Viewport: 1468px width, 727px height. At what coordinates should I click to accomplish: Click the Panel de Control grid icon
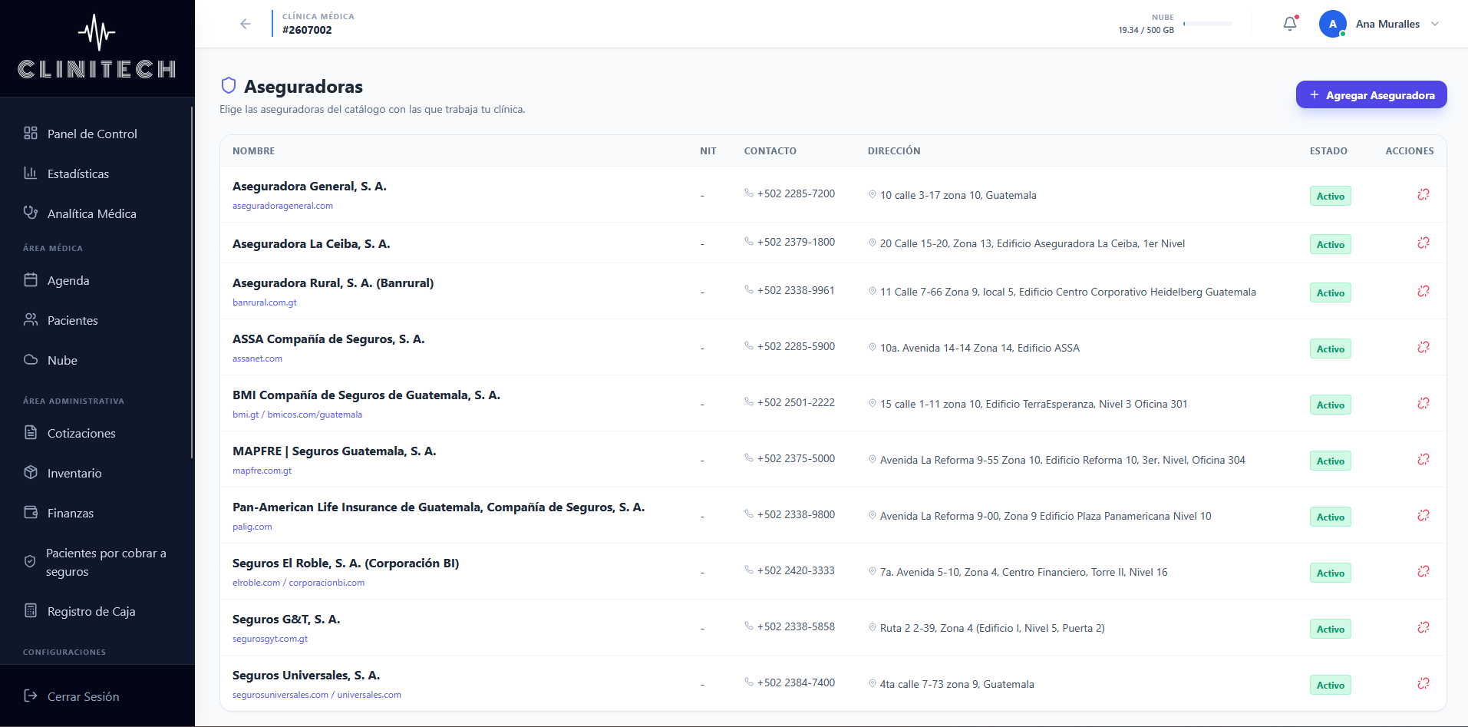31,133
